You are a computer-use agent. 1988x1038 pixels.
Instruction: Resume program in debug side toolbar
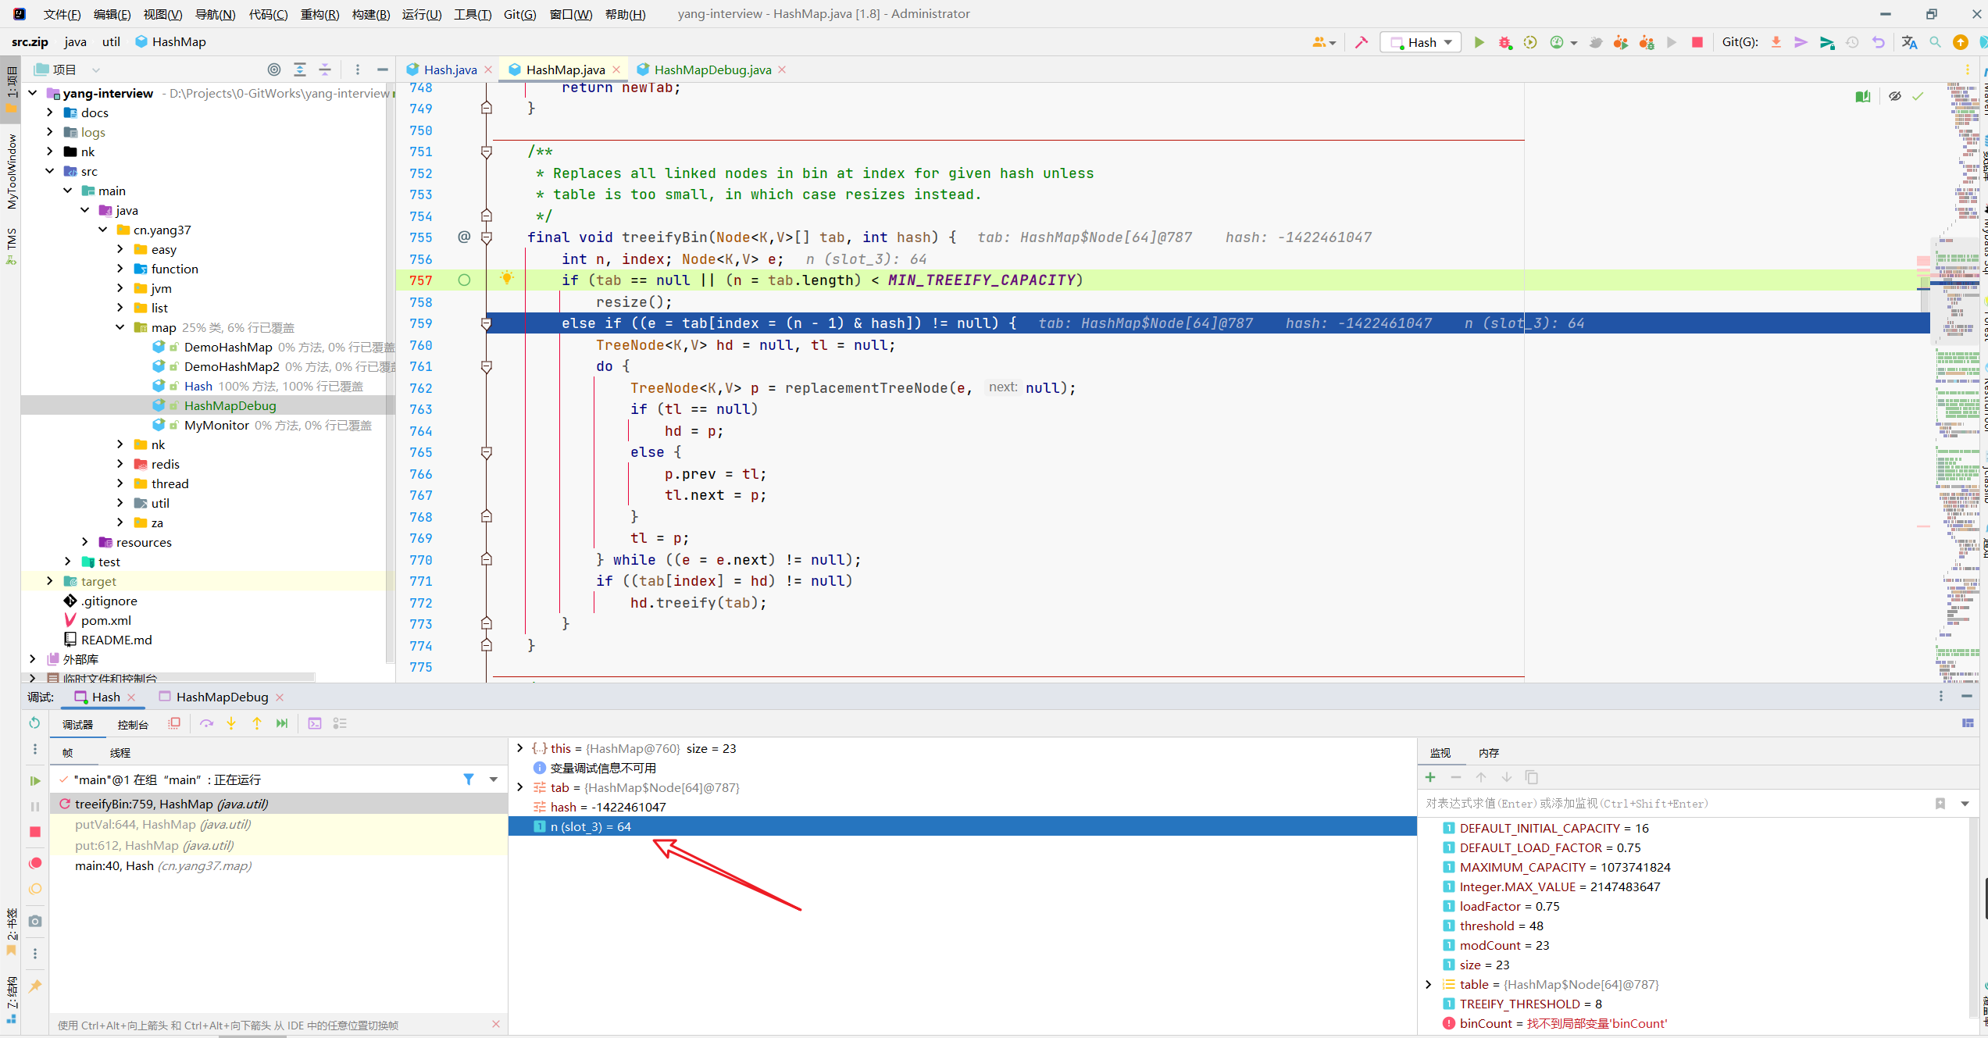[x=34, y=780]
